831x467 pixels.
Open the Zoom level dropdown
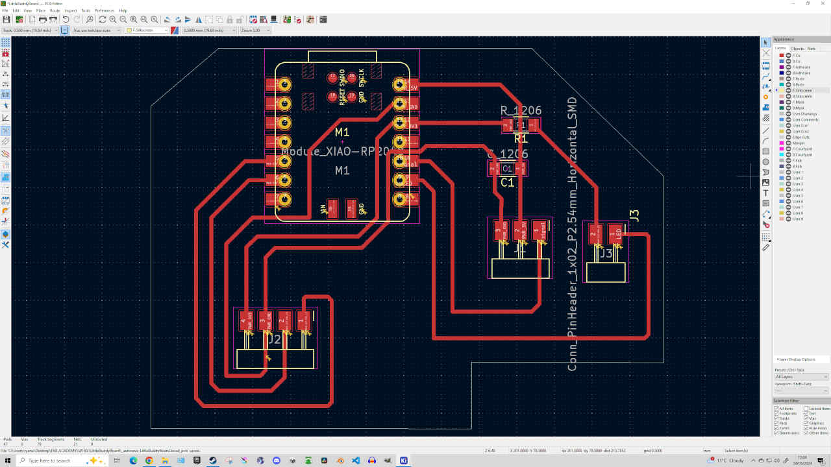(x=255, y=30)
